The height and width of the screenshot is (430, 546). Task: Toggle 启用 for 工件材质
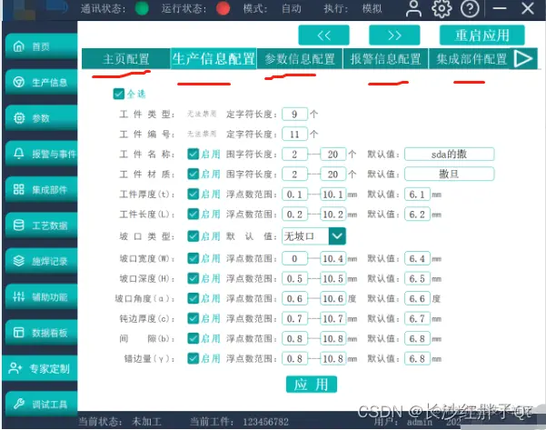[193, 174]
